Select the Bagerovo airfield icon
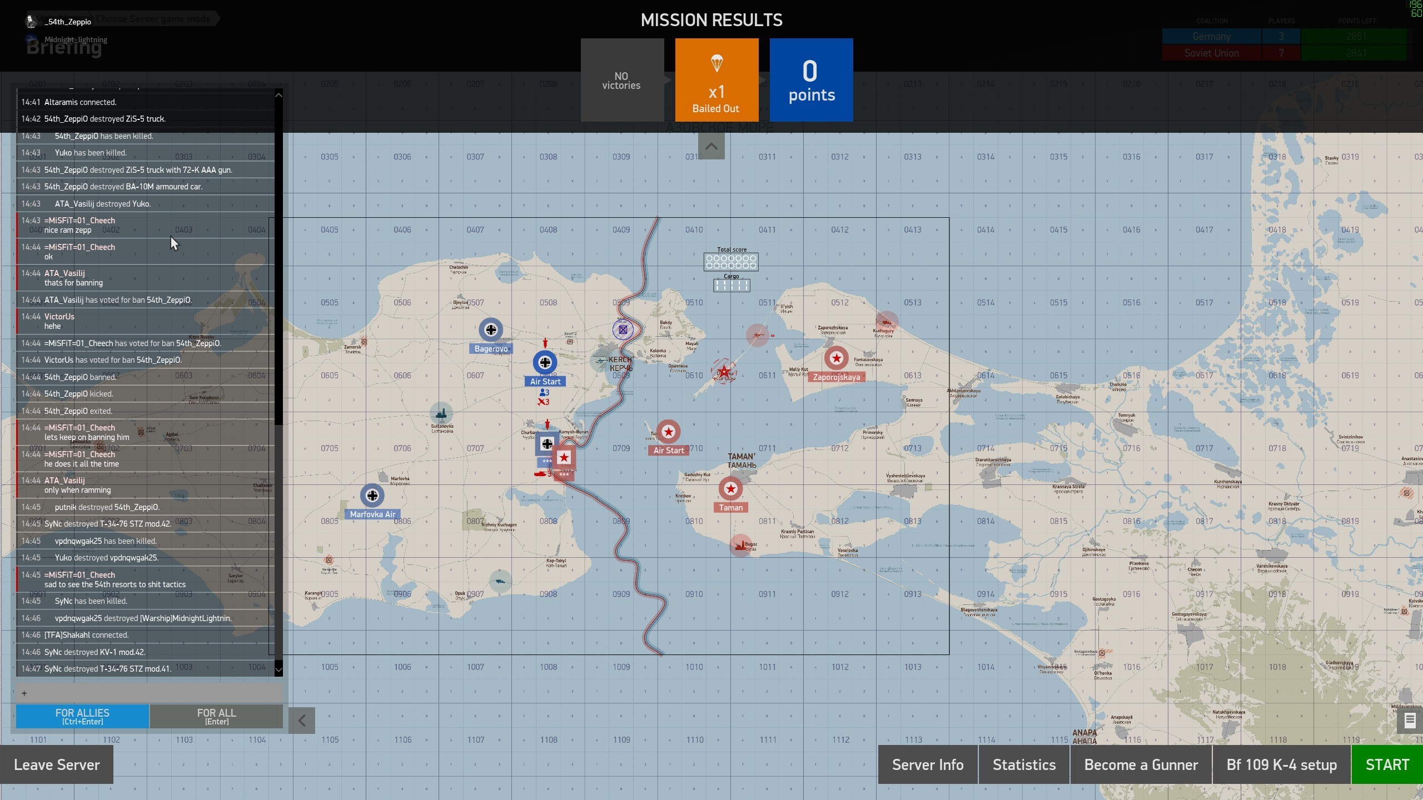The width and height of the screenshot is (1423, 800). coord(490,330)
